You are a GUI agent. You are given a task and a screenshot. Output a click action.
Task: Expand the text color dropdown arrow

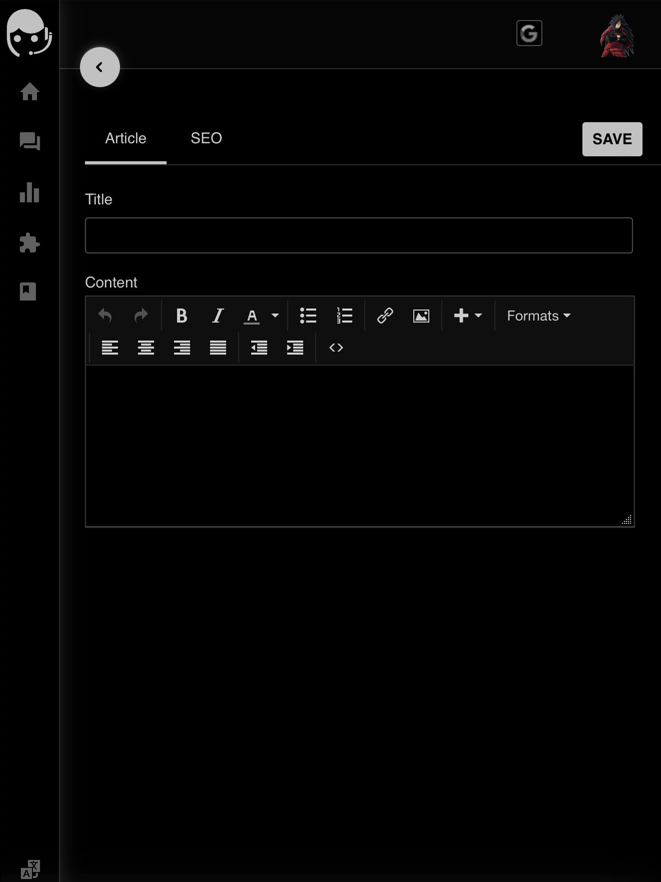(275, 316)
